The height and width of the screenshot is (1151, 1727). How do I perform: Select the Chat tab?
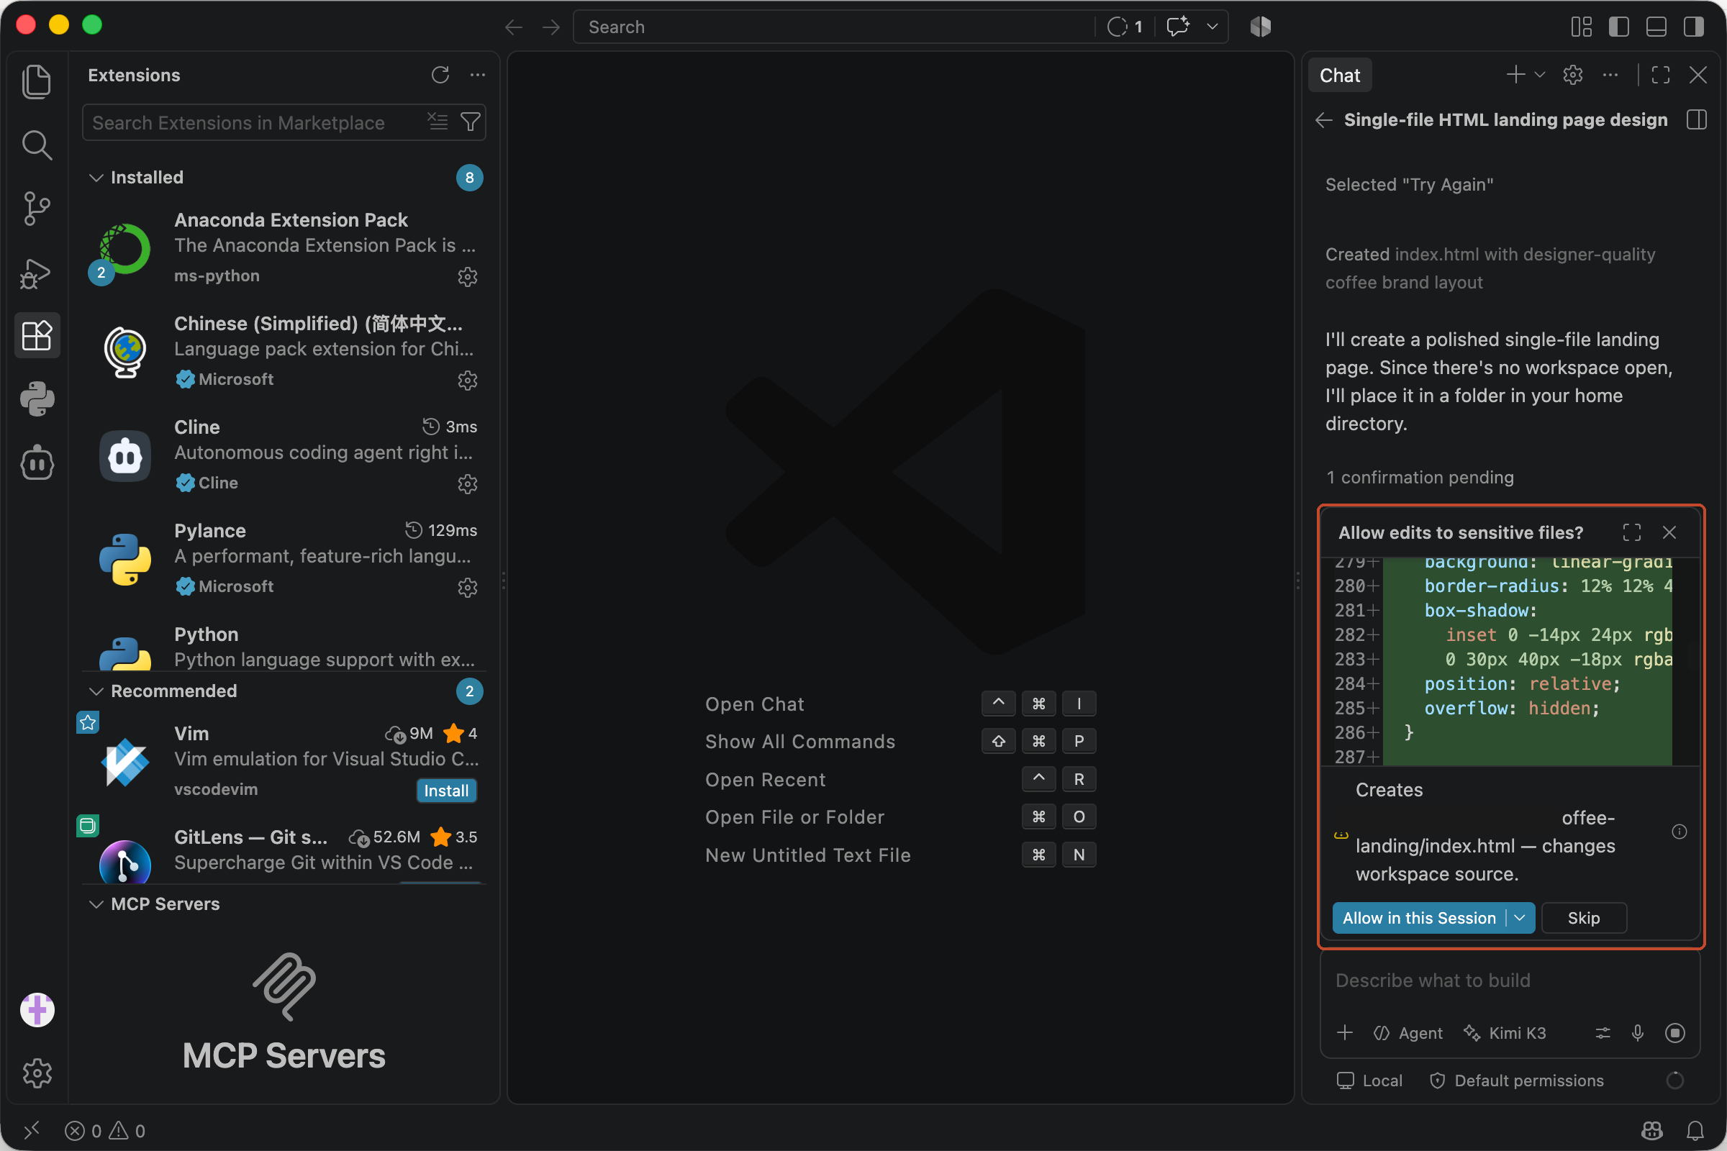coord(1339,75)
